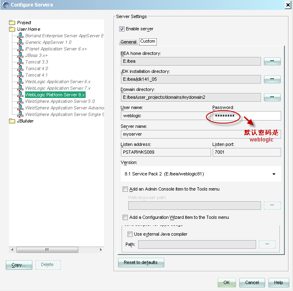Select JBoss 3.x+ in the server list

pos(36,55)
